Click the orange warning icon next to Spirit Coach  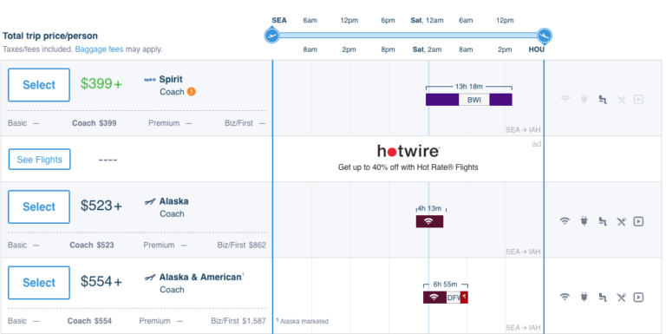(192, 91)
